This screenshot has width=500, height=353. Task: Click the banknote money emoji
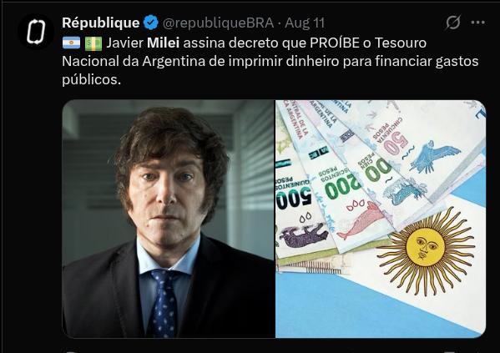[93, 43]
